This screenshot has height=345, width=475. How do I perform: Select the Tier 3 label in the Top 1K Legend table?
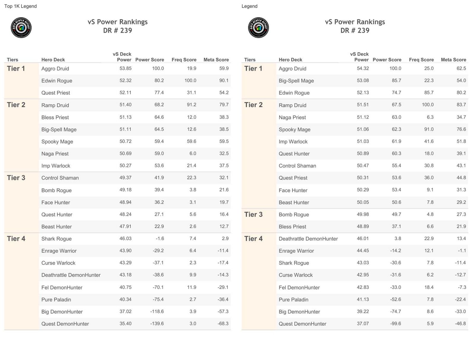pyautogui.click(x=16, y=178)
